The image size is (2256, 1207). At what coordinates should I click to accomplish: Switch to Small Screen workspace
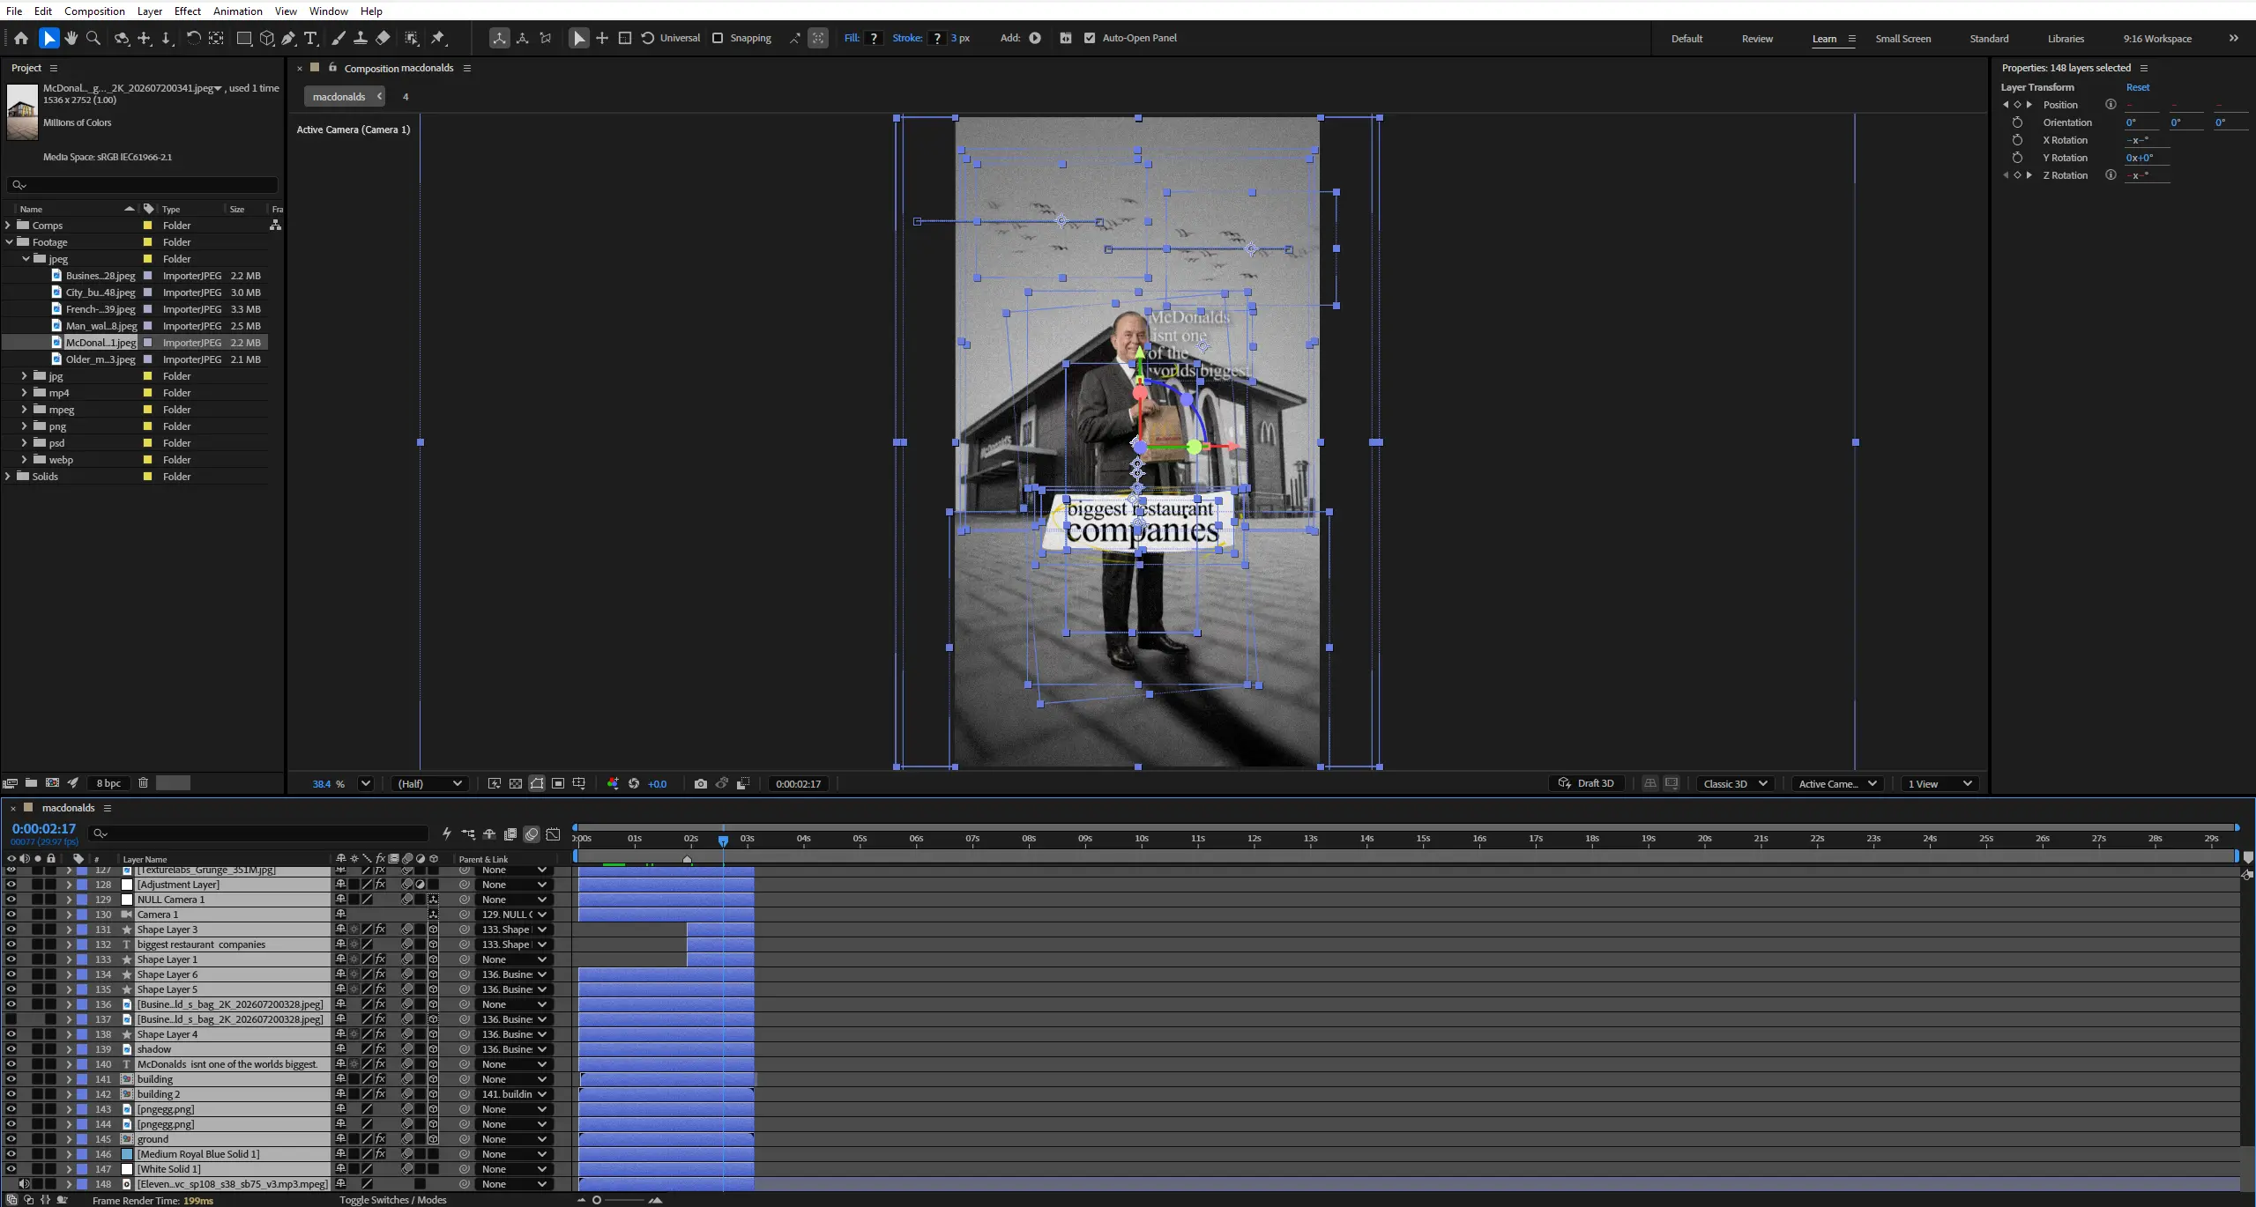(x=1902, y=39)
